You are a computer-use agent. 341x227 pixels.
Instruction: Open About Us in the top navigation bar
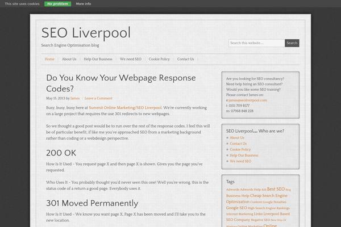click(x=69, y=59)
